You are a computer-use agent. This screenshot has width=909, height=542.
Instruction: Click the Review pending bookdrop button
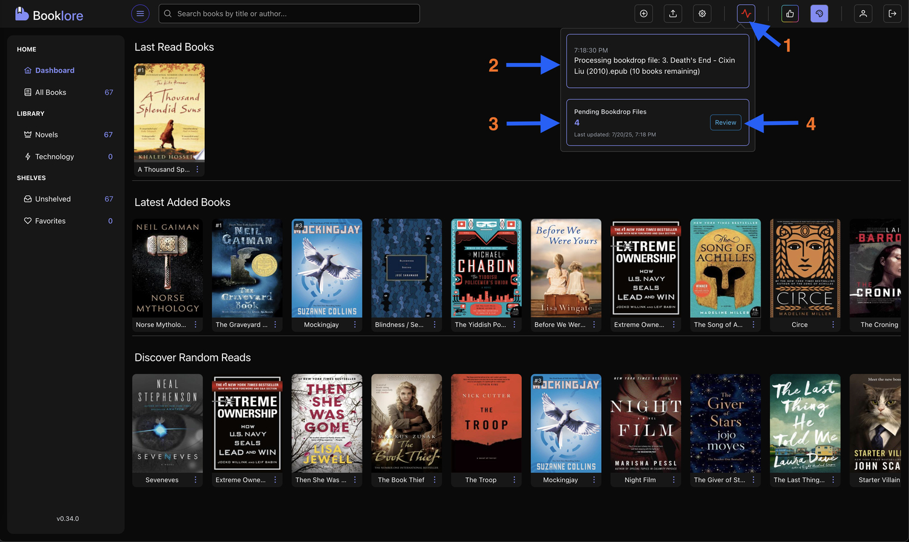pyautogui.click(x=725, y=122)
